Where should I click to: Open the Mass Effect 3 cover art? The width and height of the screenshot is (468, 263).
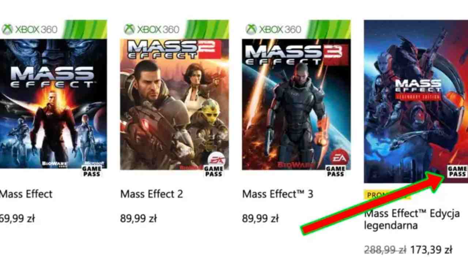tap(296, 95)
